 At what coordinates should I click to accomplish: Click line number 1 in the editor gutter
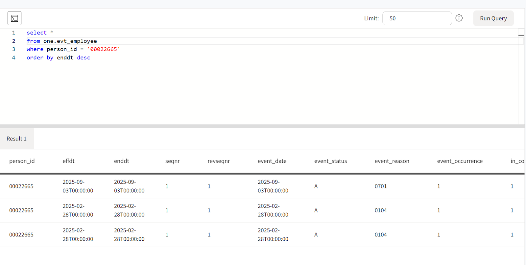coord(13,33)
